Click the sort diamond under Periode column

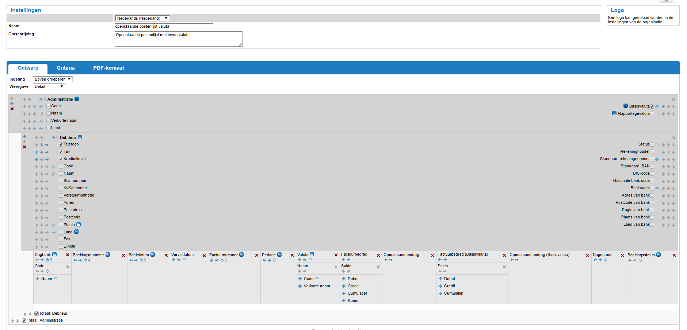[x=275, y=260]
